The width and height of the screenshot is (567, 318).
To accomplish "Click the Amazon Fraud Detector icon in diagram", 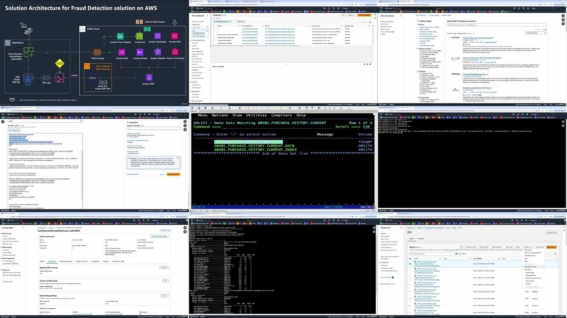I will coord(120,36).
